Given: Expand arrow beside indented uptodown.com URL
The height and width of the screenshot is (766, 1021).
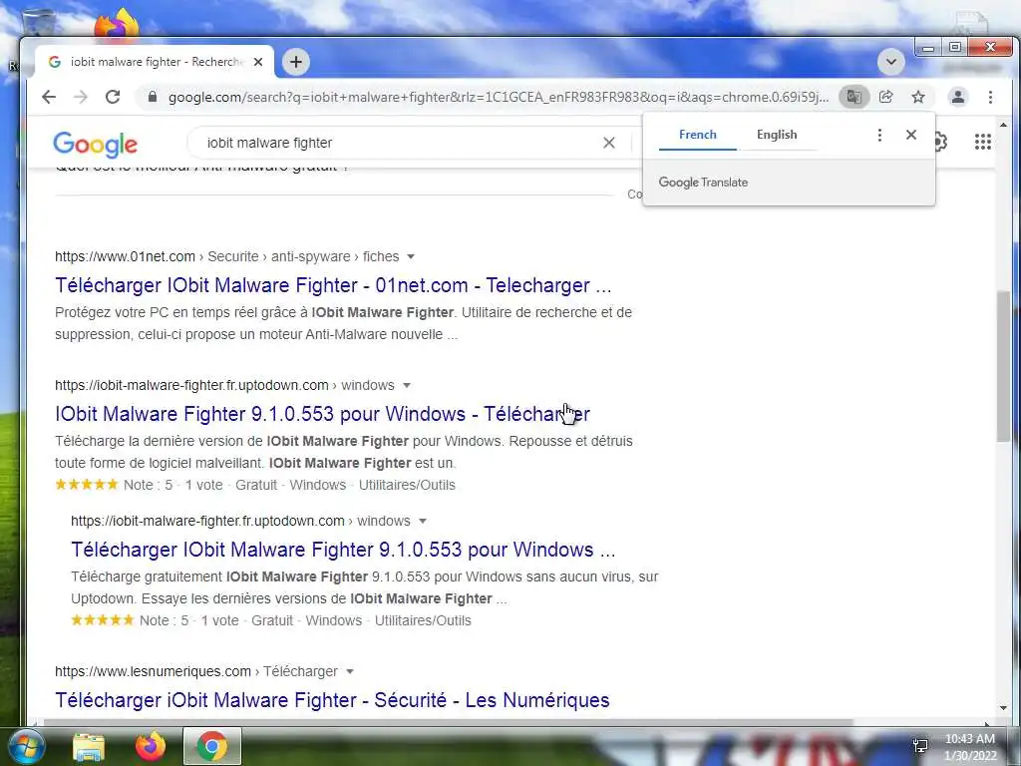Looking at the screenshot, I should coord(422,521).
